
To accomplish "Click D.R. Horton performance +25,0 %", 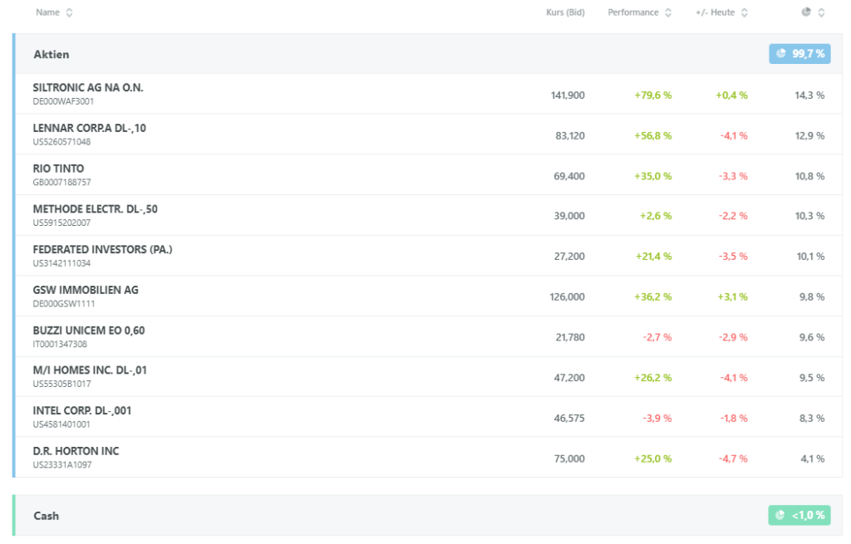I will click(x=653, y=458).
